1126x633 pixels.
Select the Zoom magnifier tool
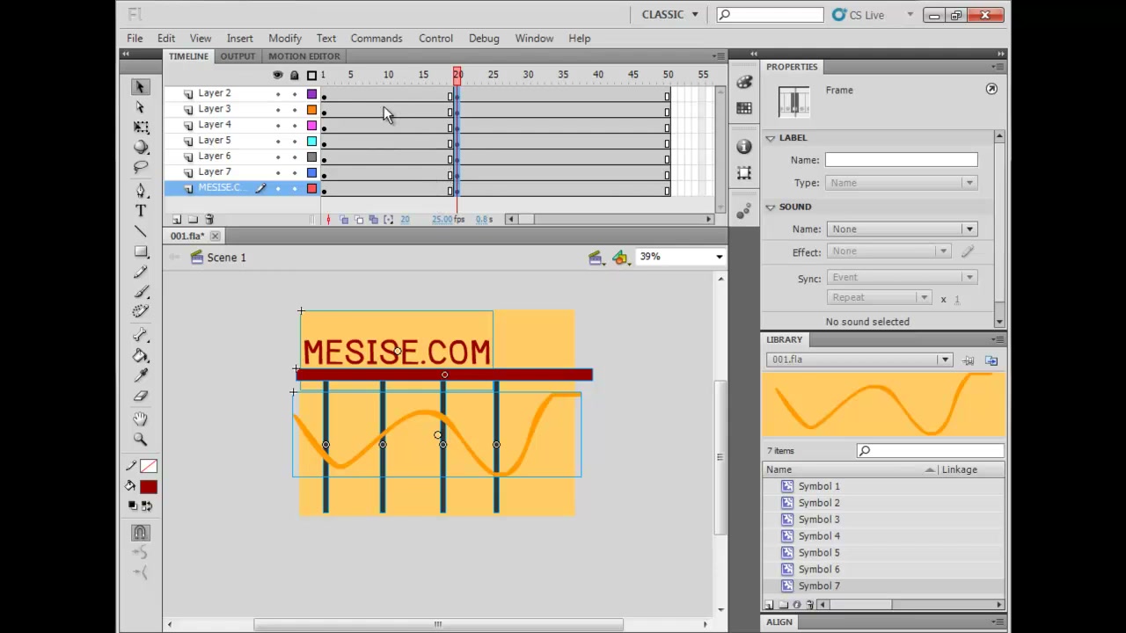[141, 439]
